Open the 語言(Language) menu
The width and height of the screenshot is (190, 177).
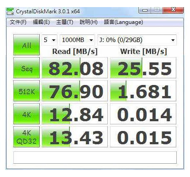123,22
